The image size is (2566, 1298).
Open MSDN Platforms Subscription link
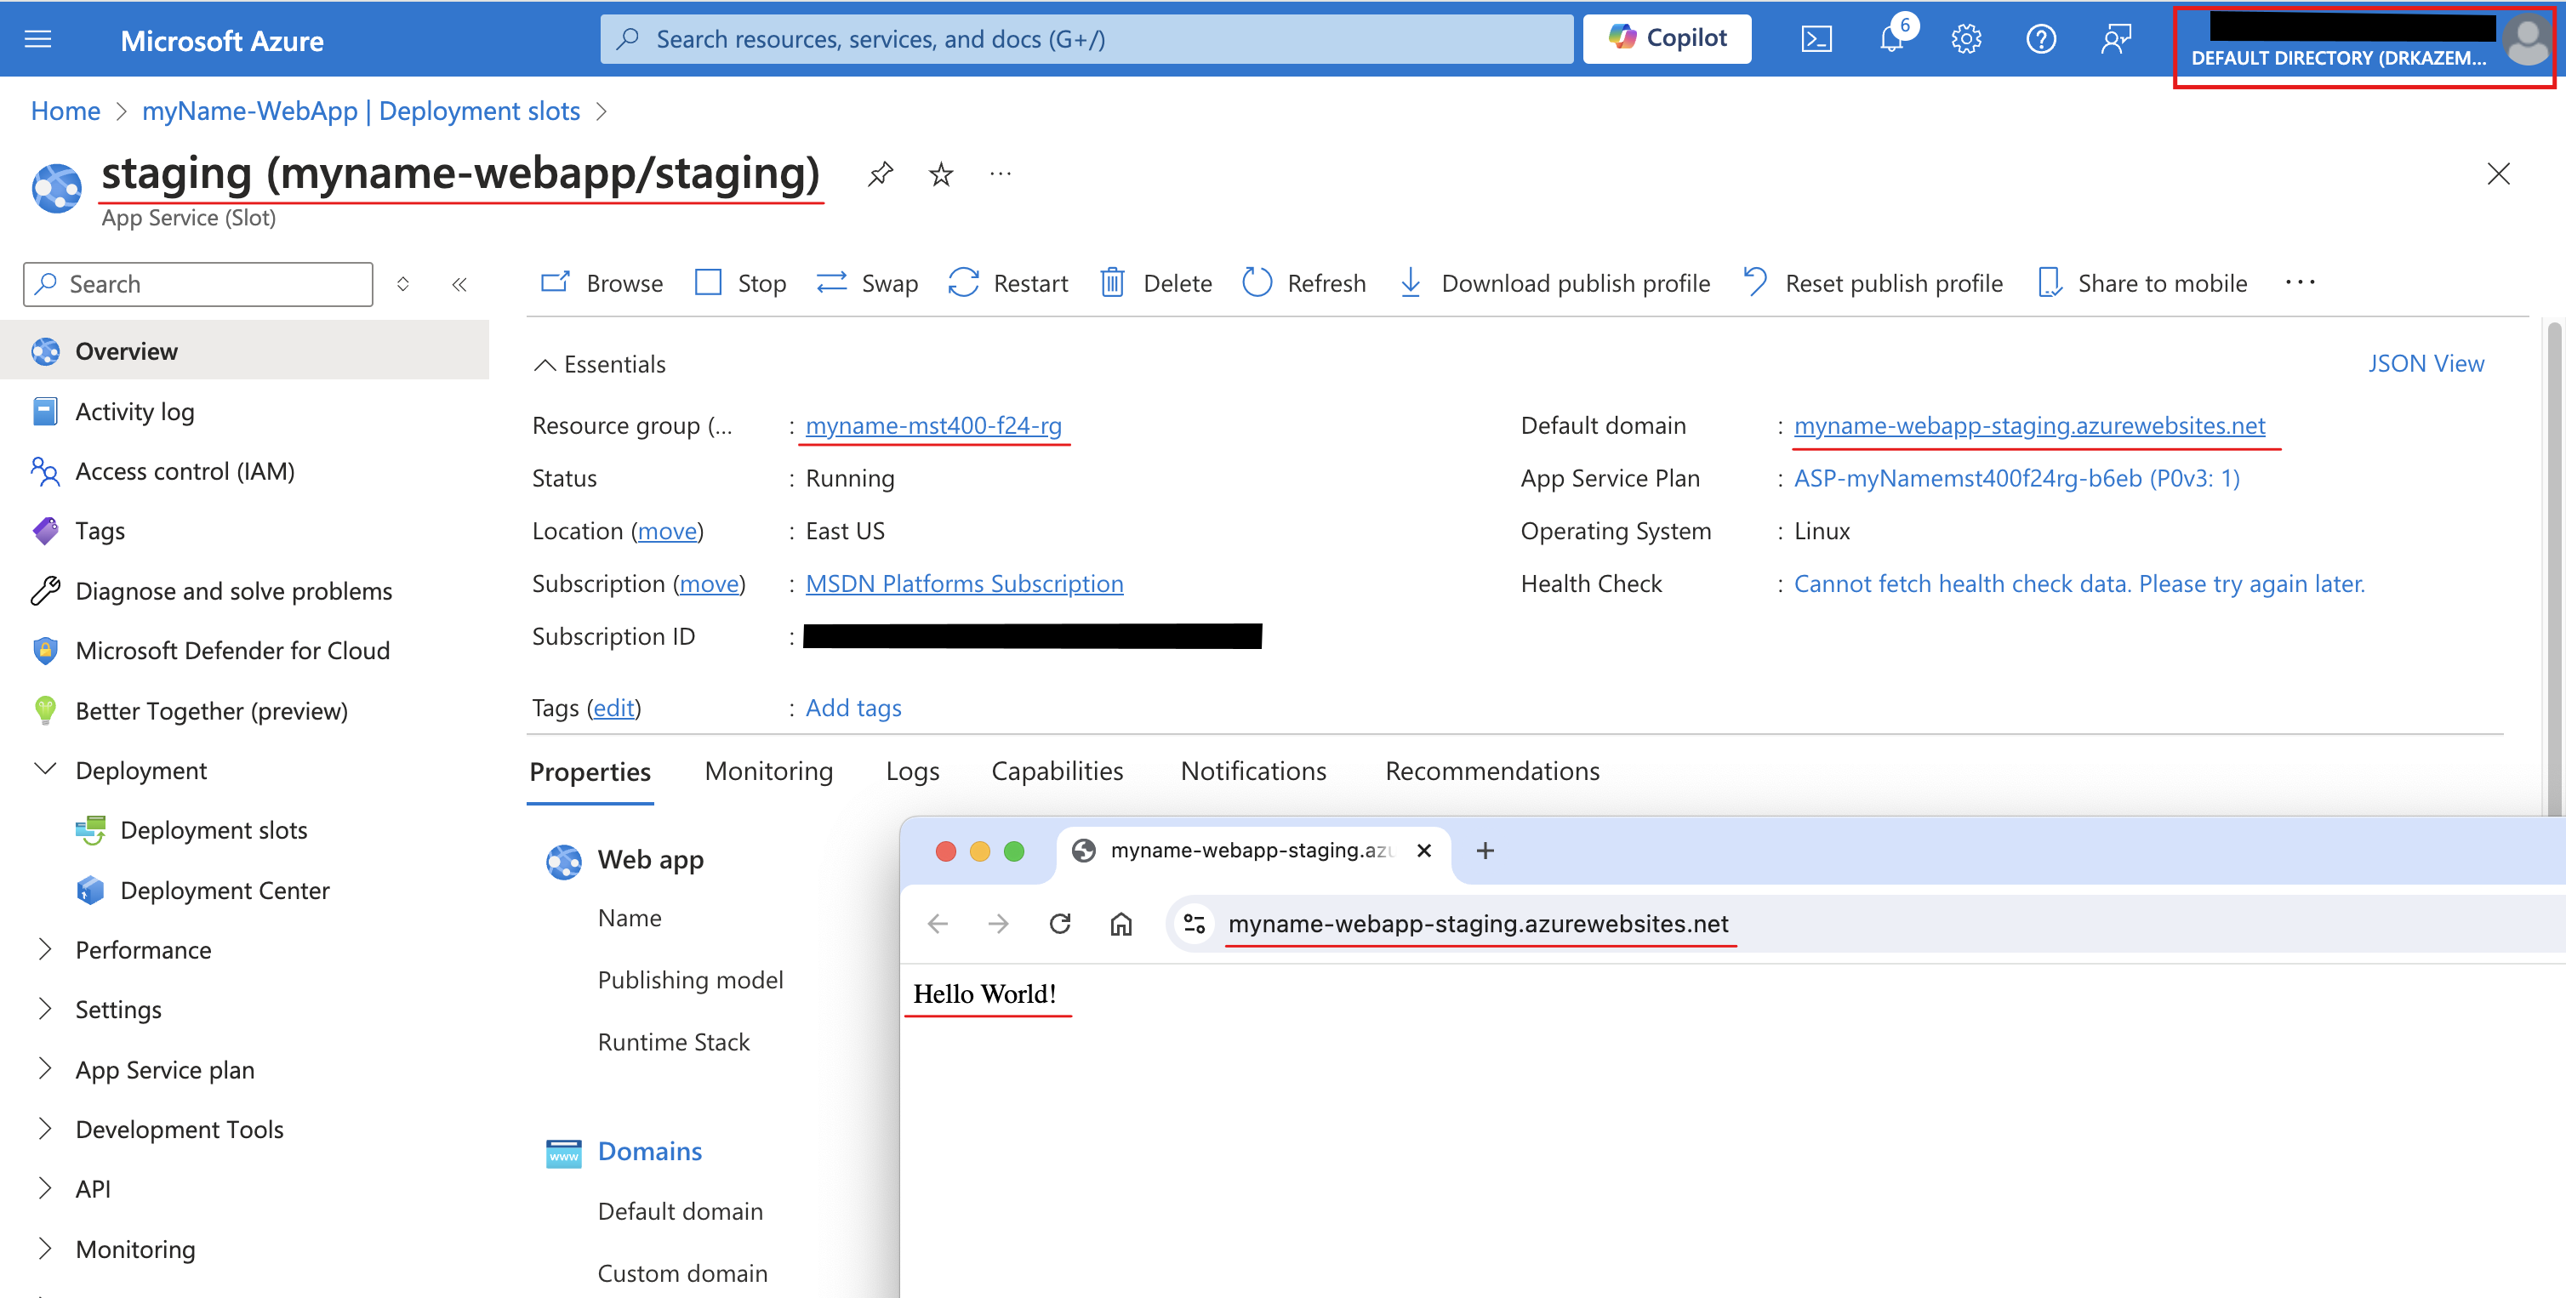[x=964, y=584]
